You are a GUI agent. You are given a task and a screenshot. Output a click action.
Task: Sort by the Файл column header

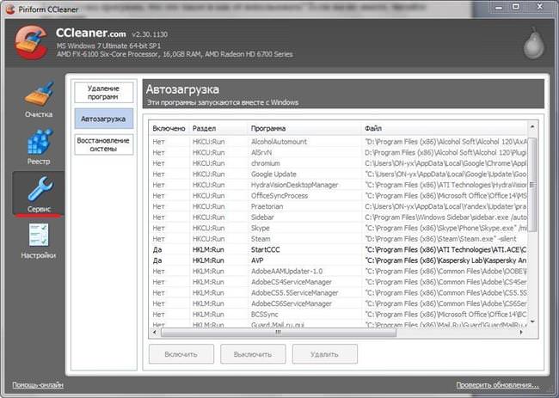444,129
